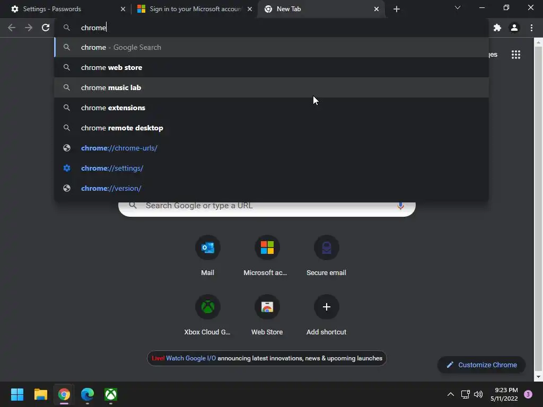Open the chrome://chrome-urls/ suggestion

pos(271,148)
